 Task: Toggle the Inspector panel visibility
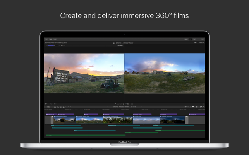coord(194,39)
